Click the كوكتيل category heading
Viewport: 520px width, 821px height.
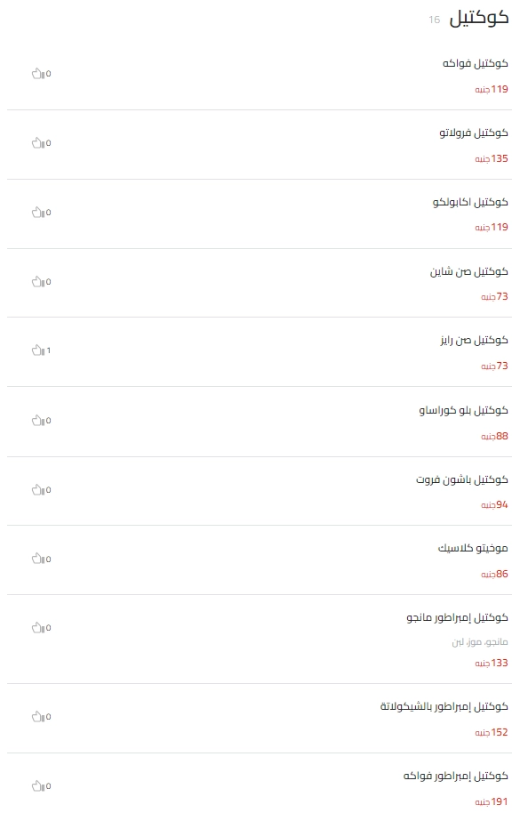[x=479, y=18]
